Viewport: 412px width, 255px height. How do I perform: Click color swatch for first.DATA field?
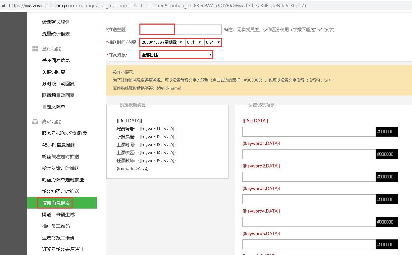pyautogui.click(x=386, y=132)
